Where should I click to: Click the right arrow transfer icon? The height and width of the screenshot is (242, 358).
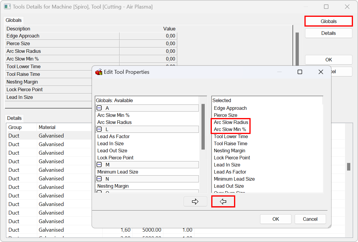(x=195, y=201)
